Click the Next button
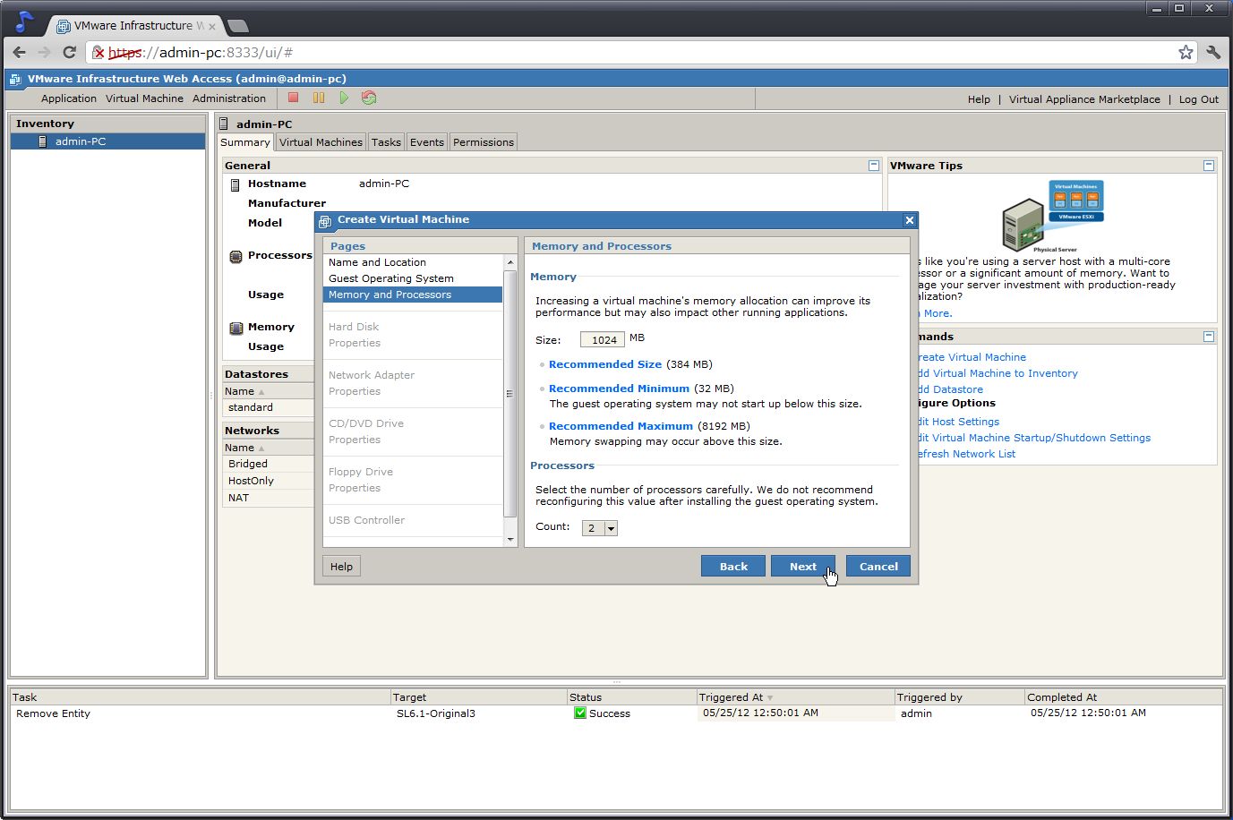Image resolution: width=1233 pixels, height=820 pixels. (803, 566)
